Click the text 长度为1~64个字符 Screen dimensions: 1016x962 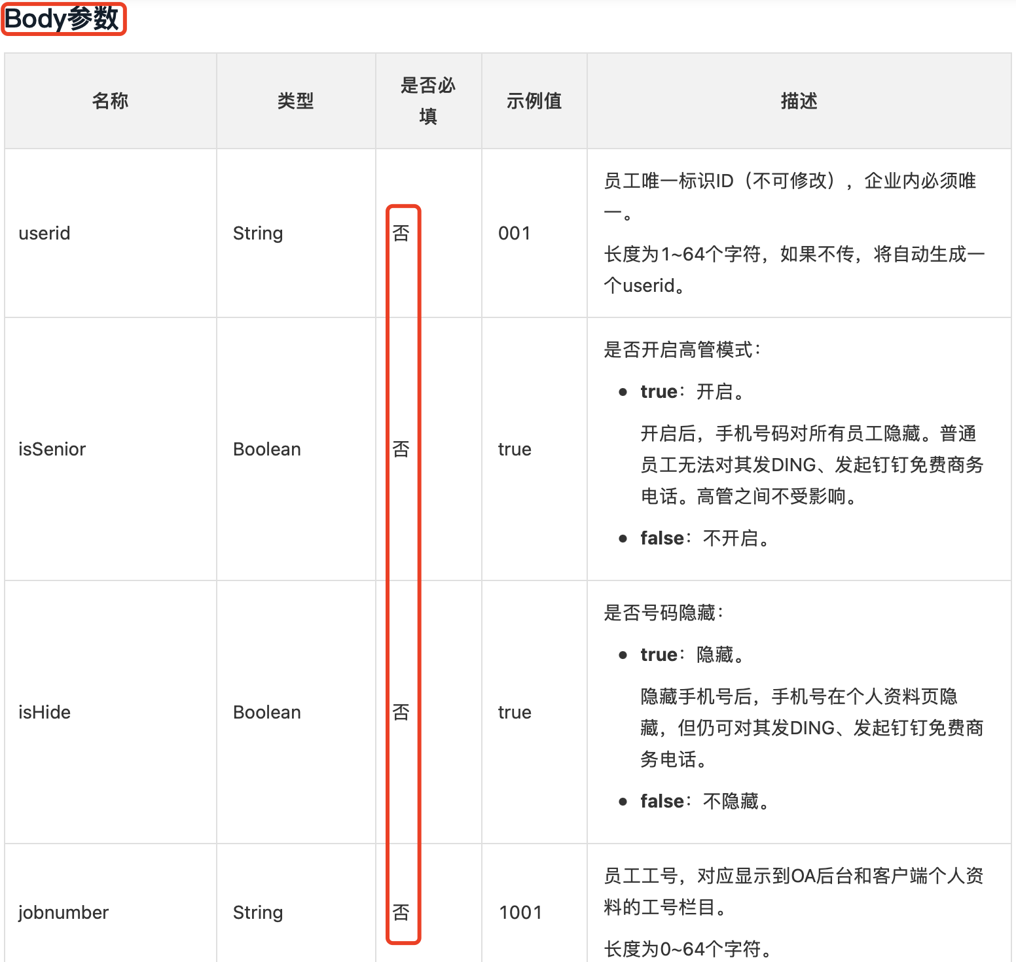point(682,254)
